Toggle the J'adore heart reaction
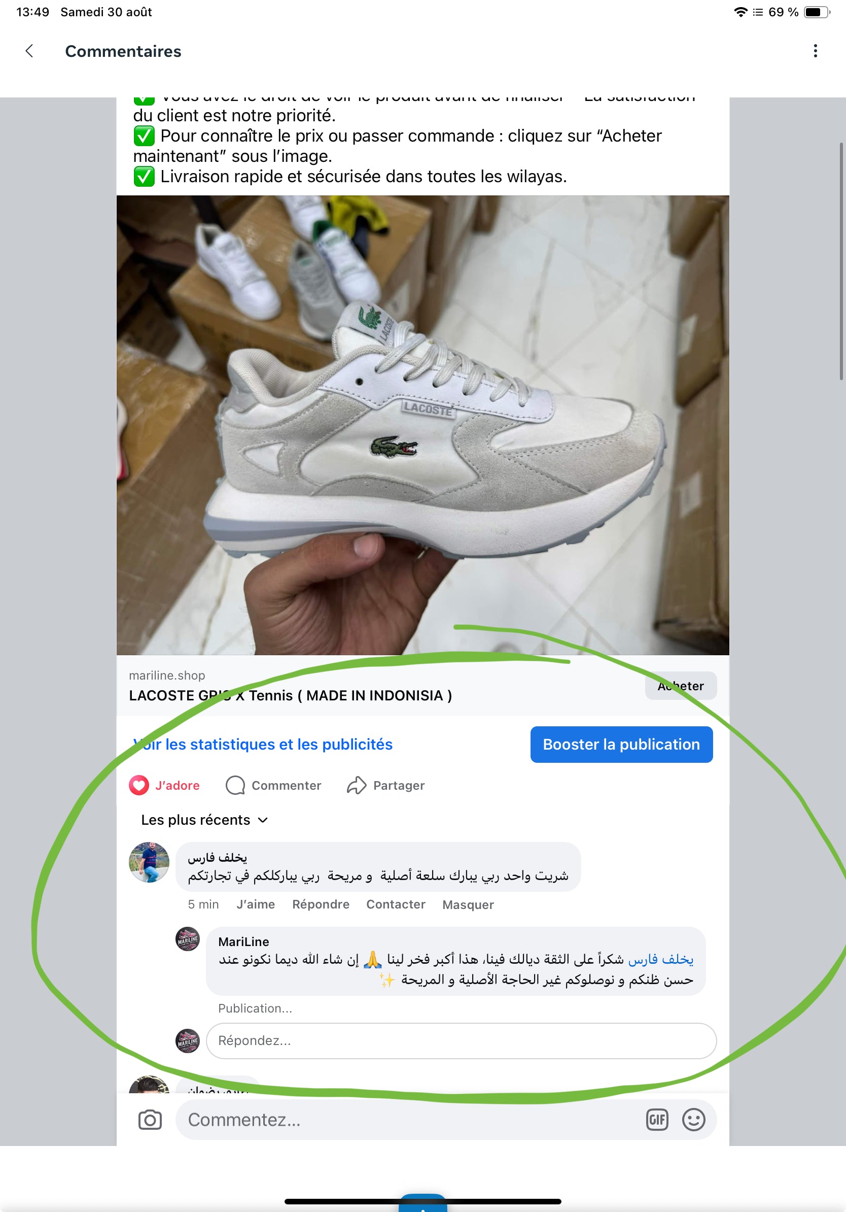The width and height of the screenshot is (846, 1212). pyautogui.click(x=164, y=786)
